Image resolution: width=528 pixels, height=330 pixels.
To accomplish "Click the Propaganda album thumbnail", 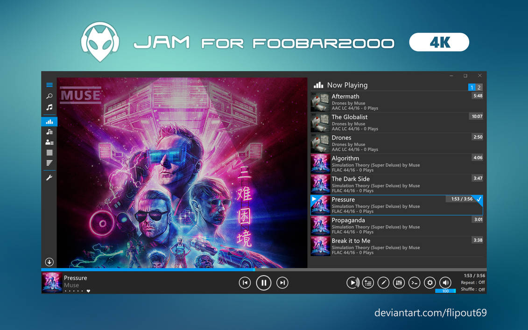I will pos(320,225).
